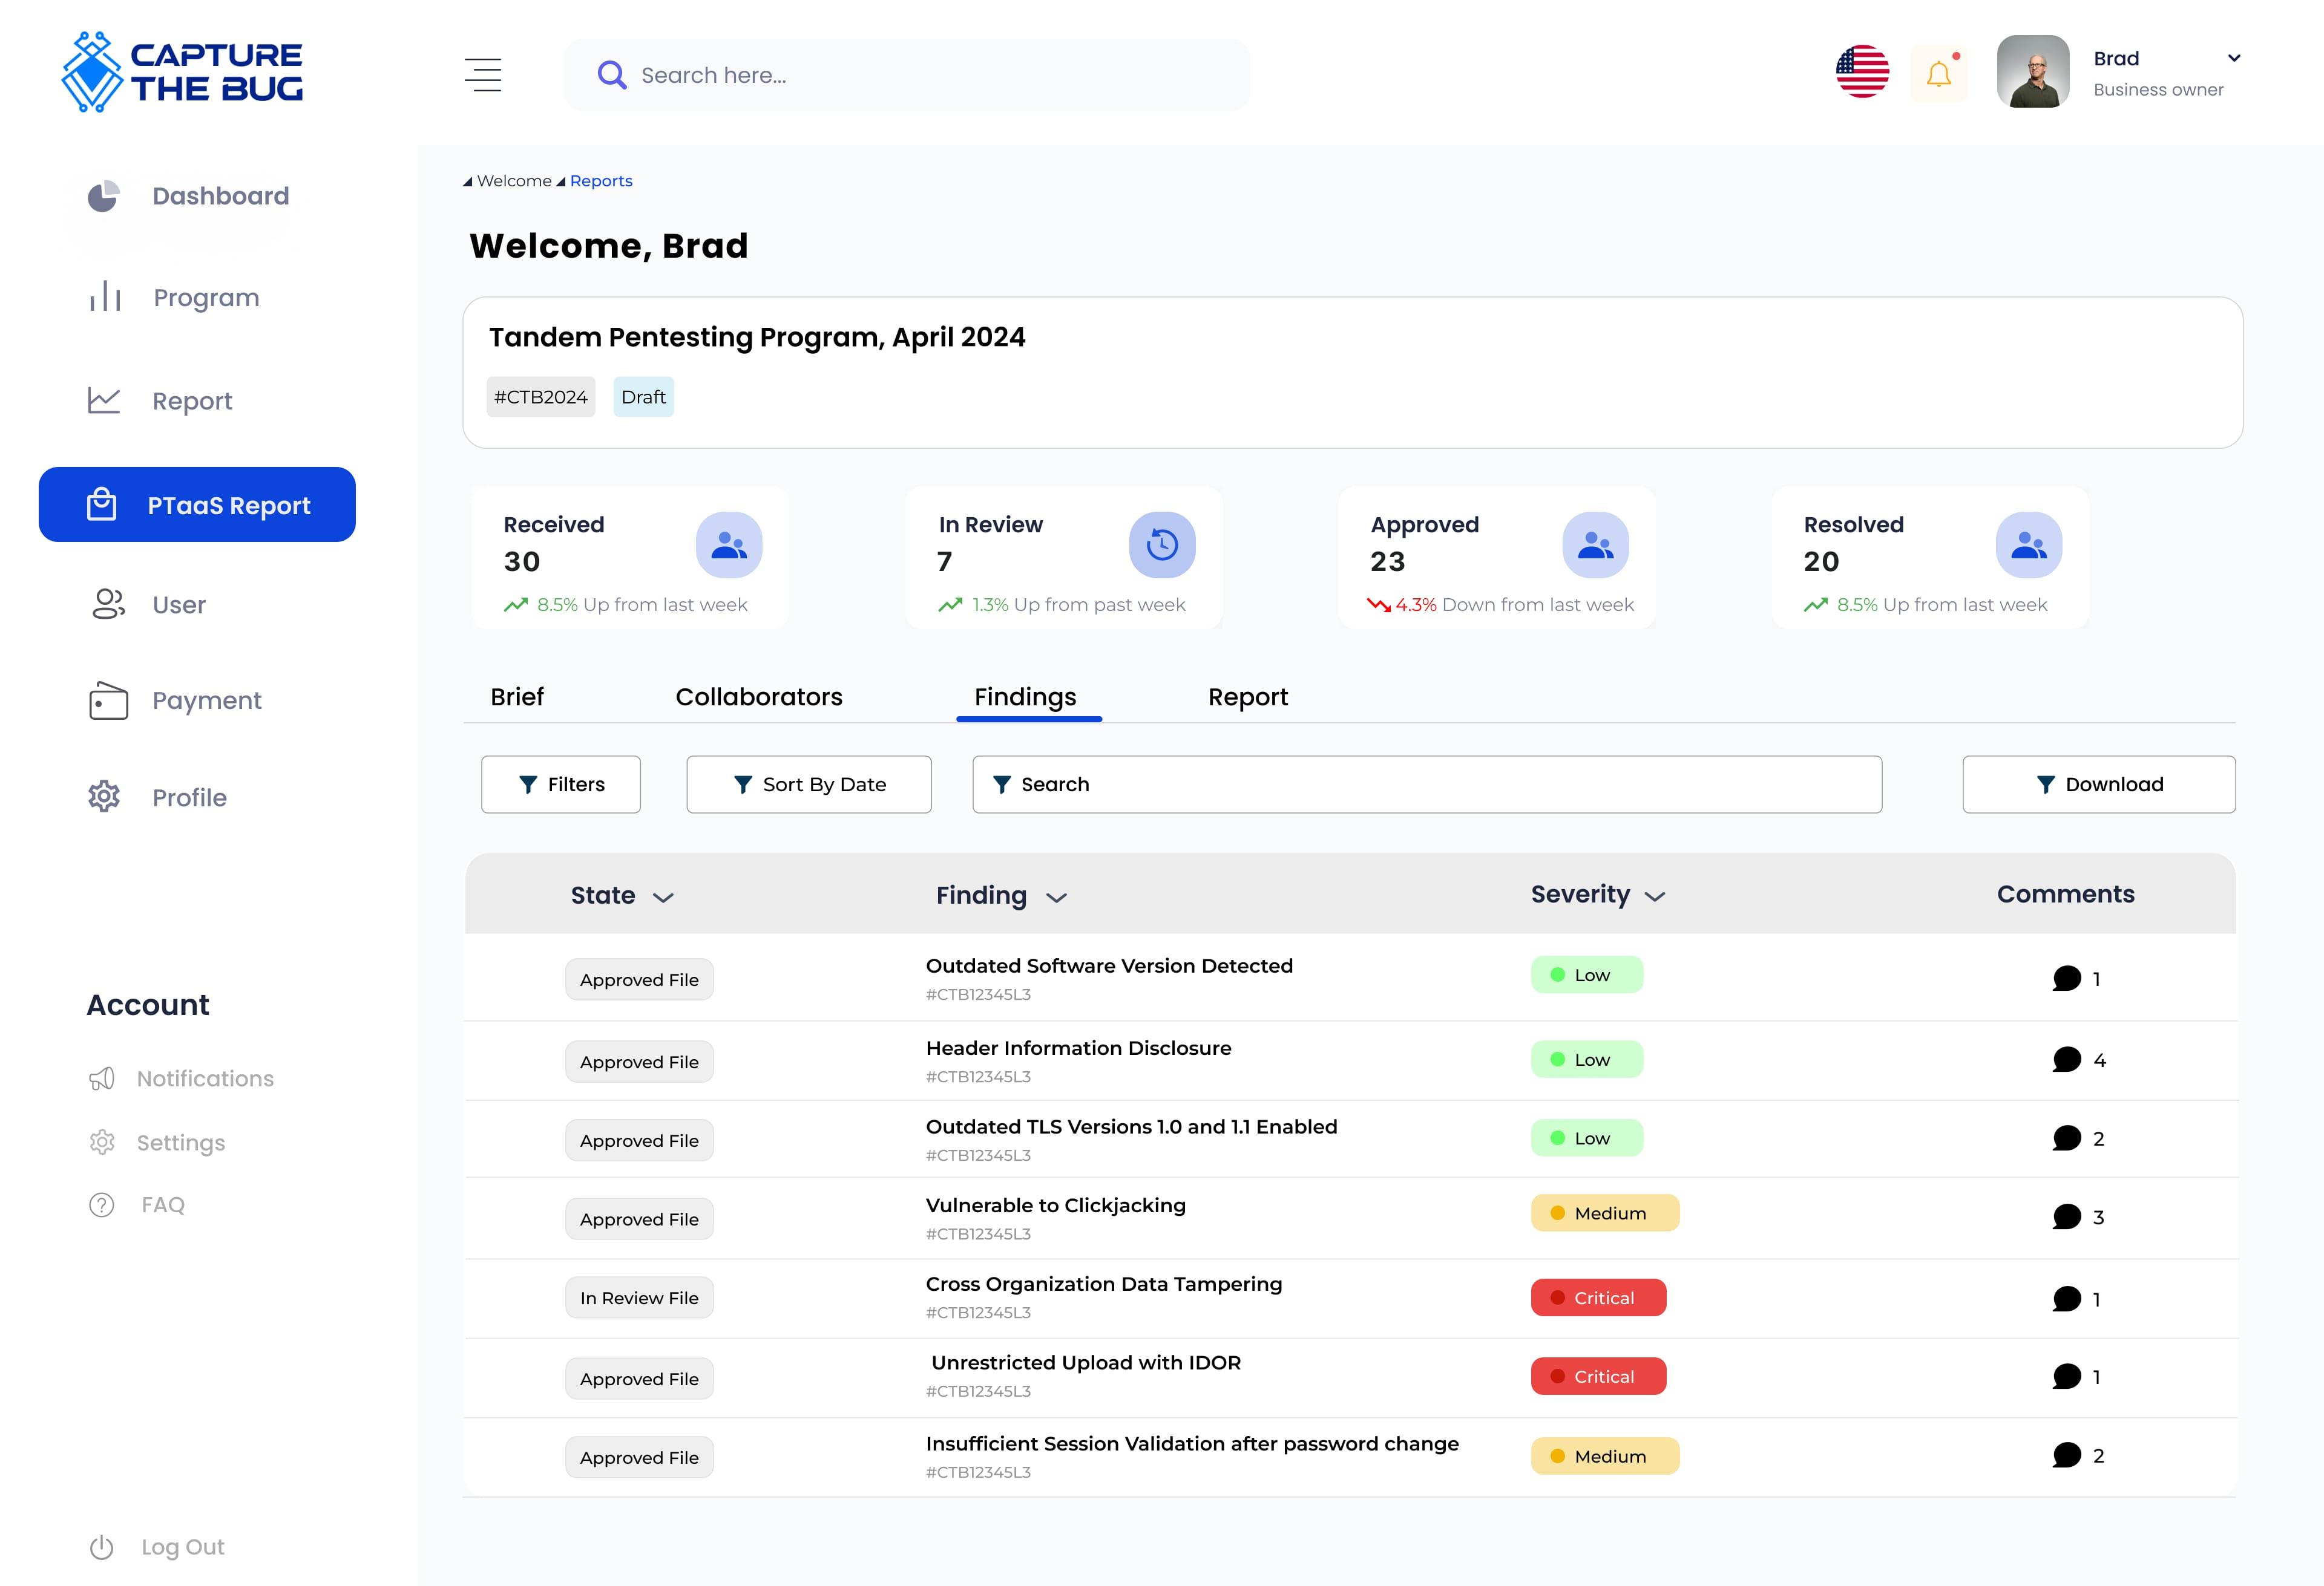Click the Welcome breadcrumb
Image resolution: width=2324 pixels, height=1586 pixels.
point(514,181)
